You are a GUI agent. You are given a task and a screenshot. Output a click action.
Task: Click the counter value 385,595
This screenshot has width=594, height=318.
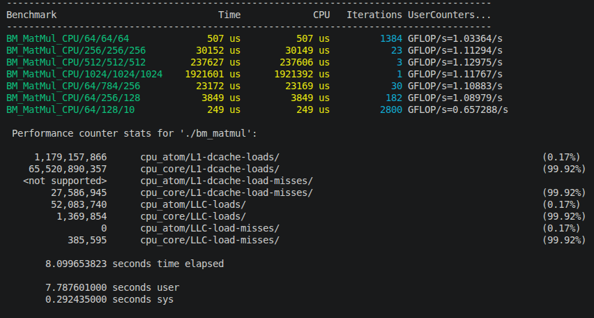(x=87, y=240)
